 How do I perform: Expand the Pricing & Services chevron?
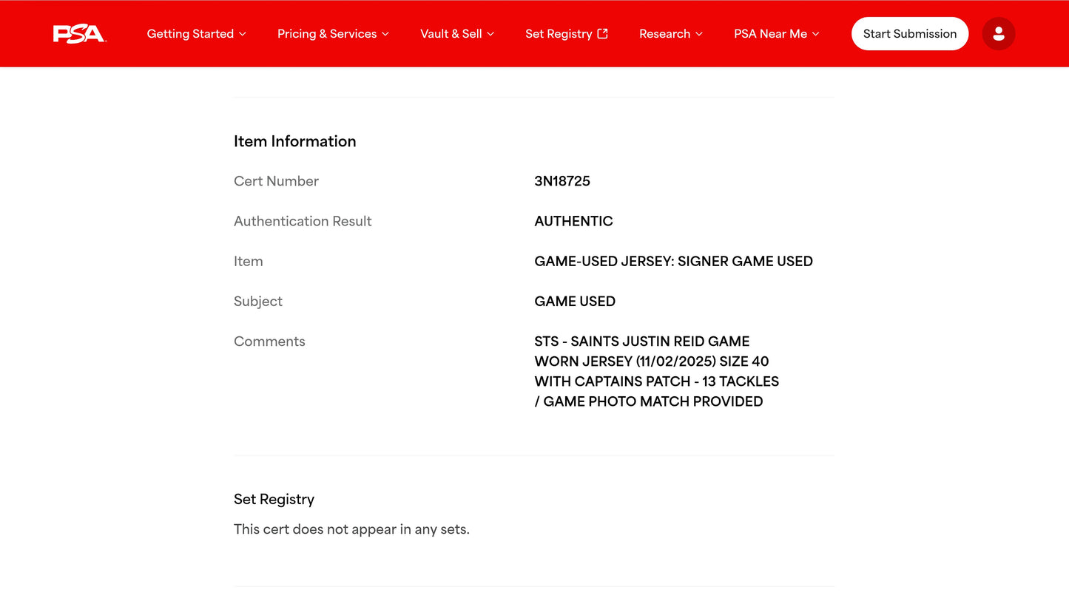click(x=385, y=34)
